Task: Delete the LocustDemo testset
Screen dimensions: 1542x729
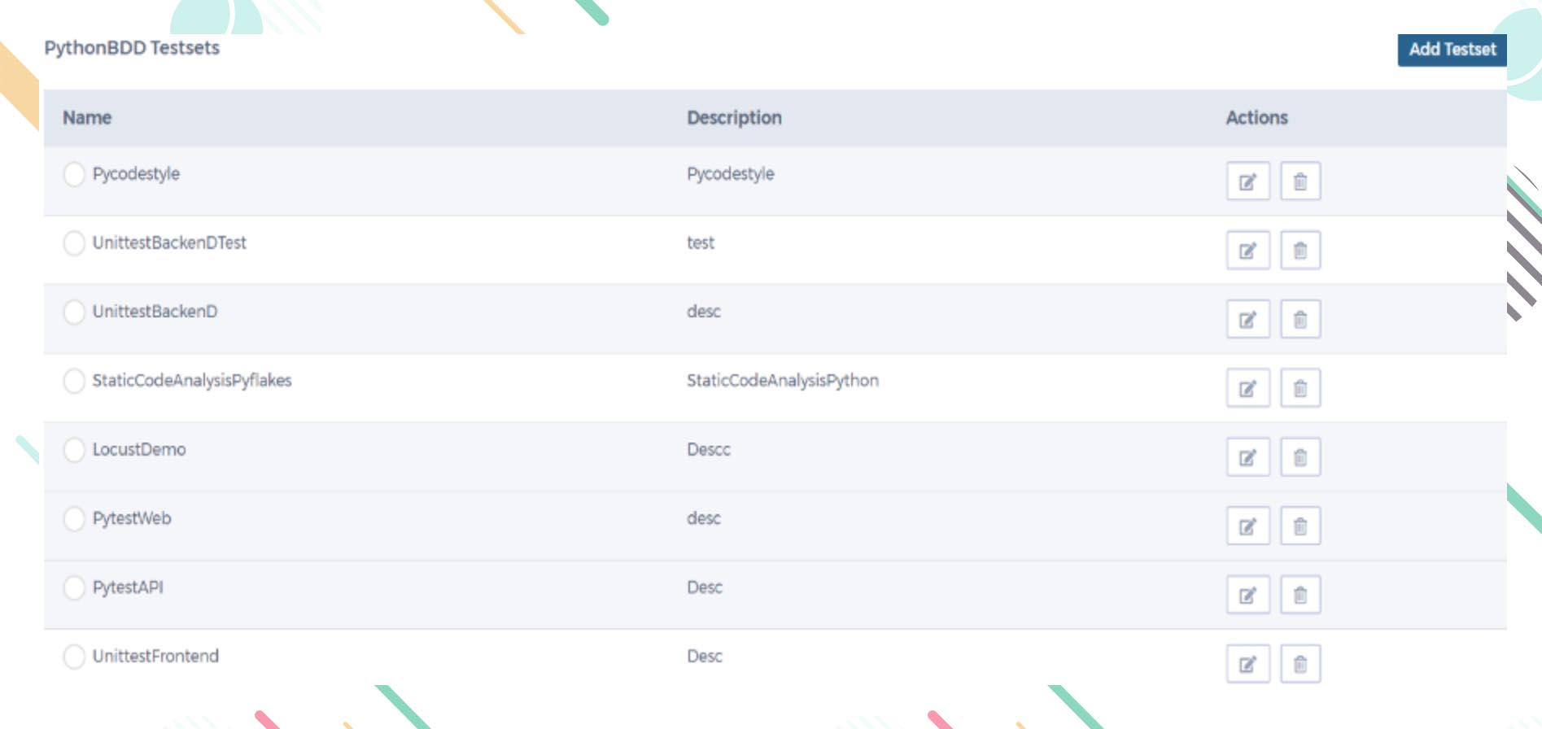Action: pos(1300,457)
